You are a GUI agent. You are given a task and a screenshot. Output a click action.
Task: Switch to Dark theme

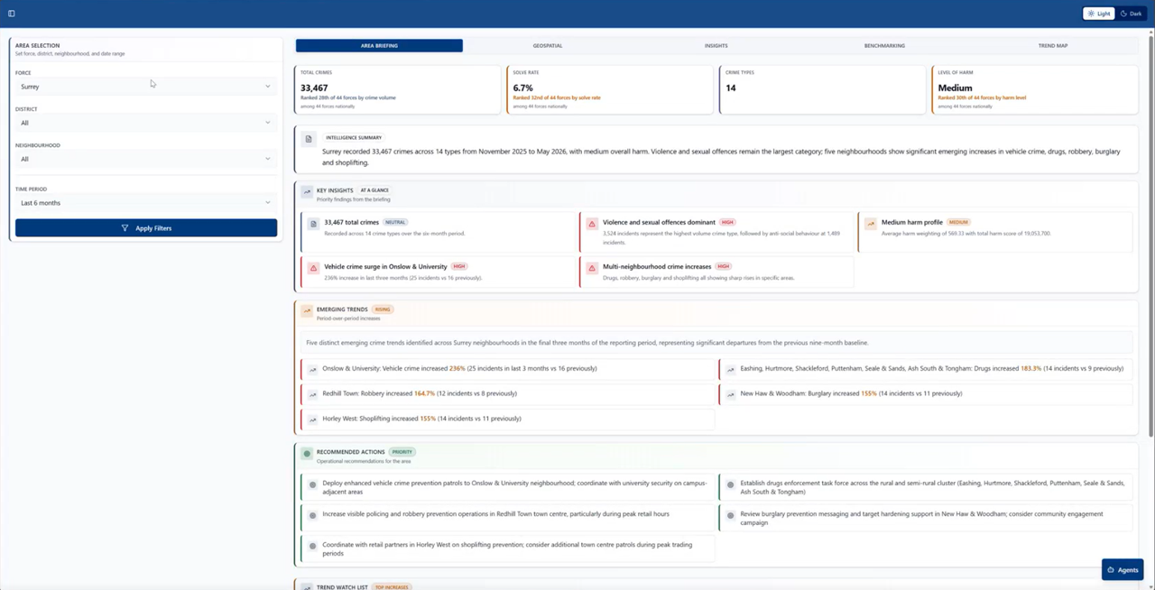(x=1131, y=14)
